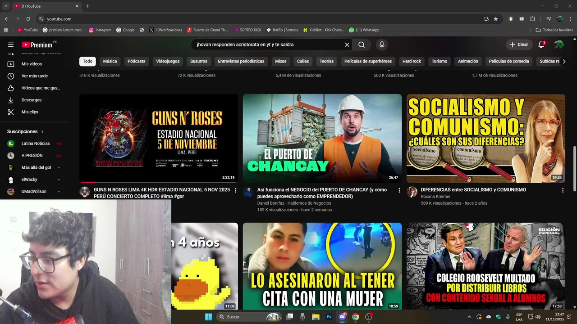The image size is (577, 324).
Task: Bookmark star in address bar
Action: click(x=496, y=19)
